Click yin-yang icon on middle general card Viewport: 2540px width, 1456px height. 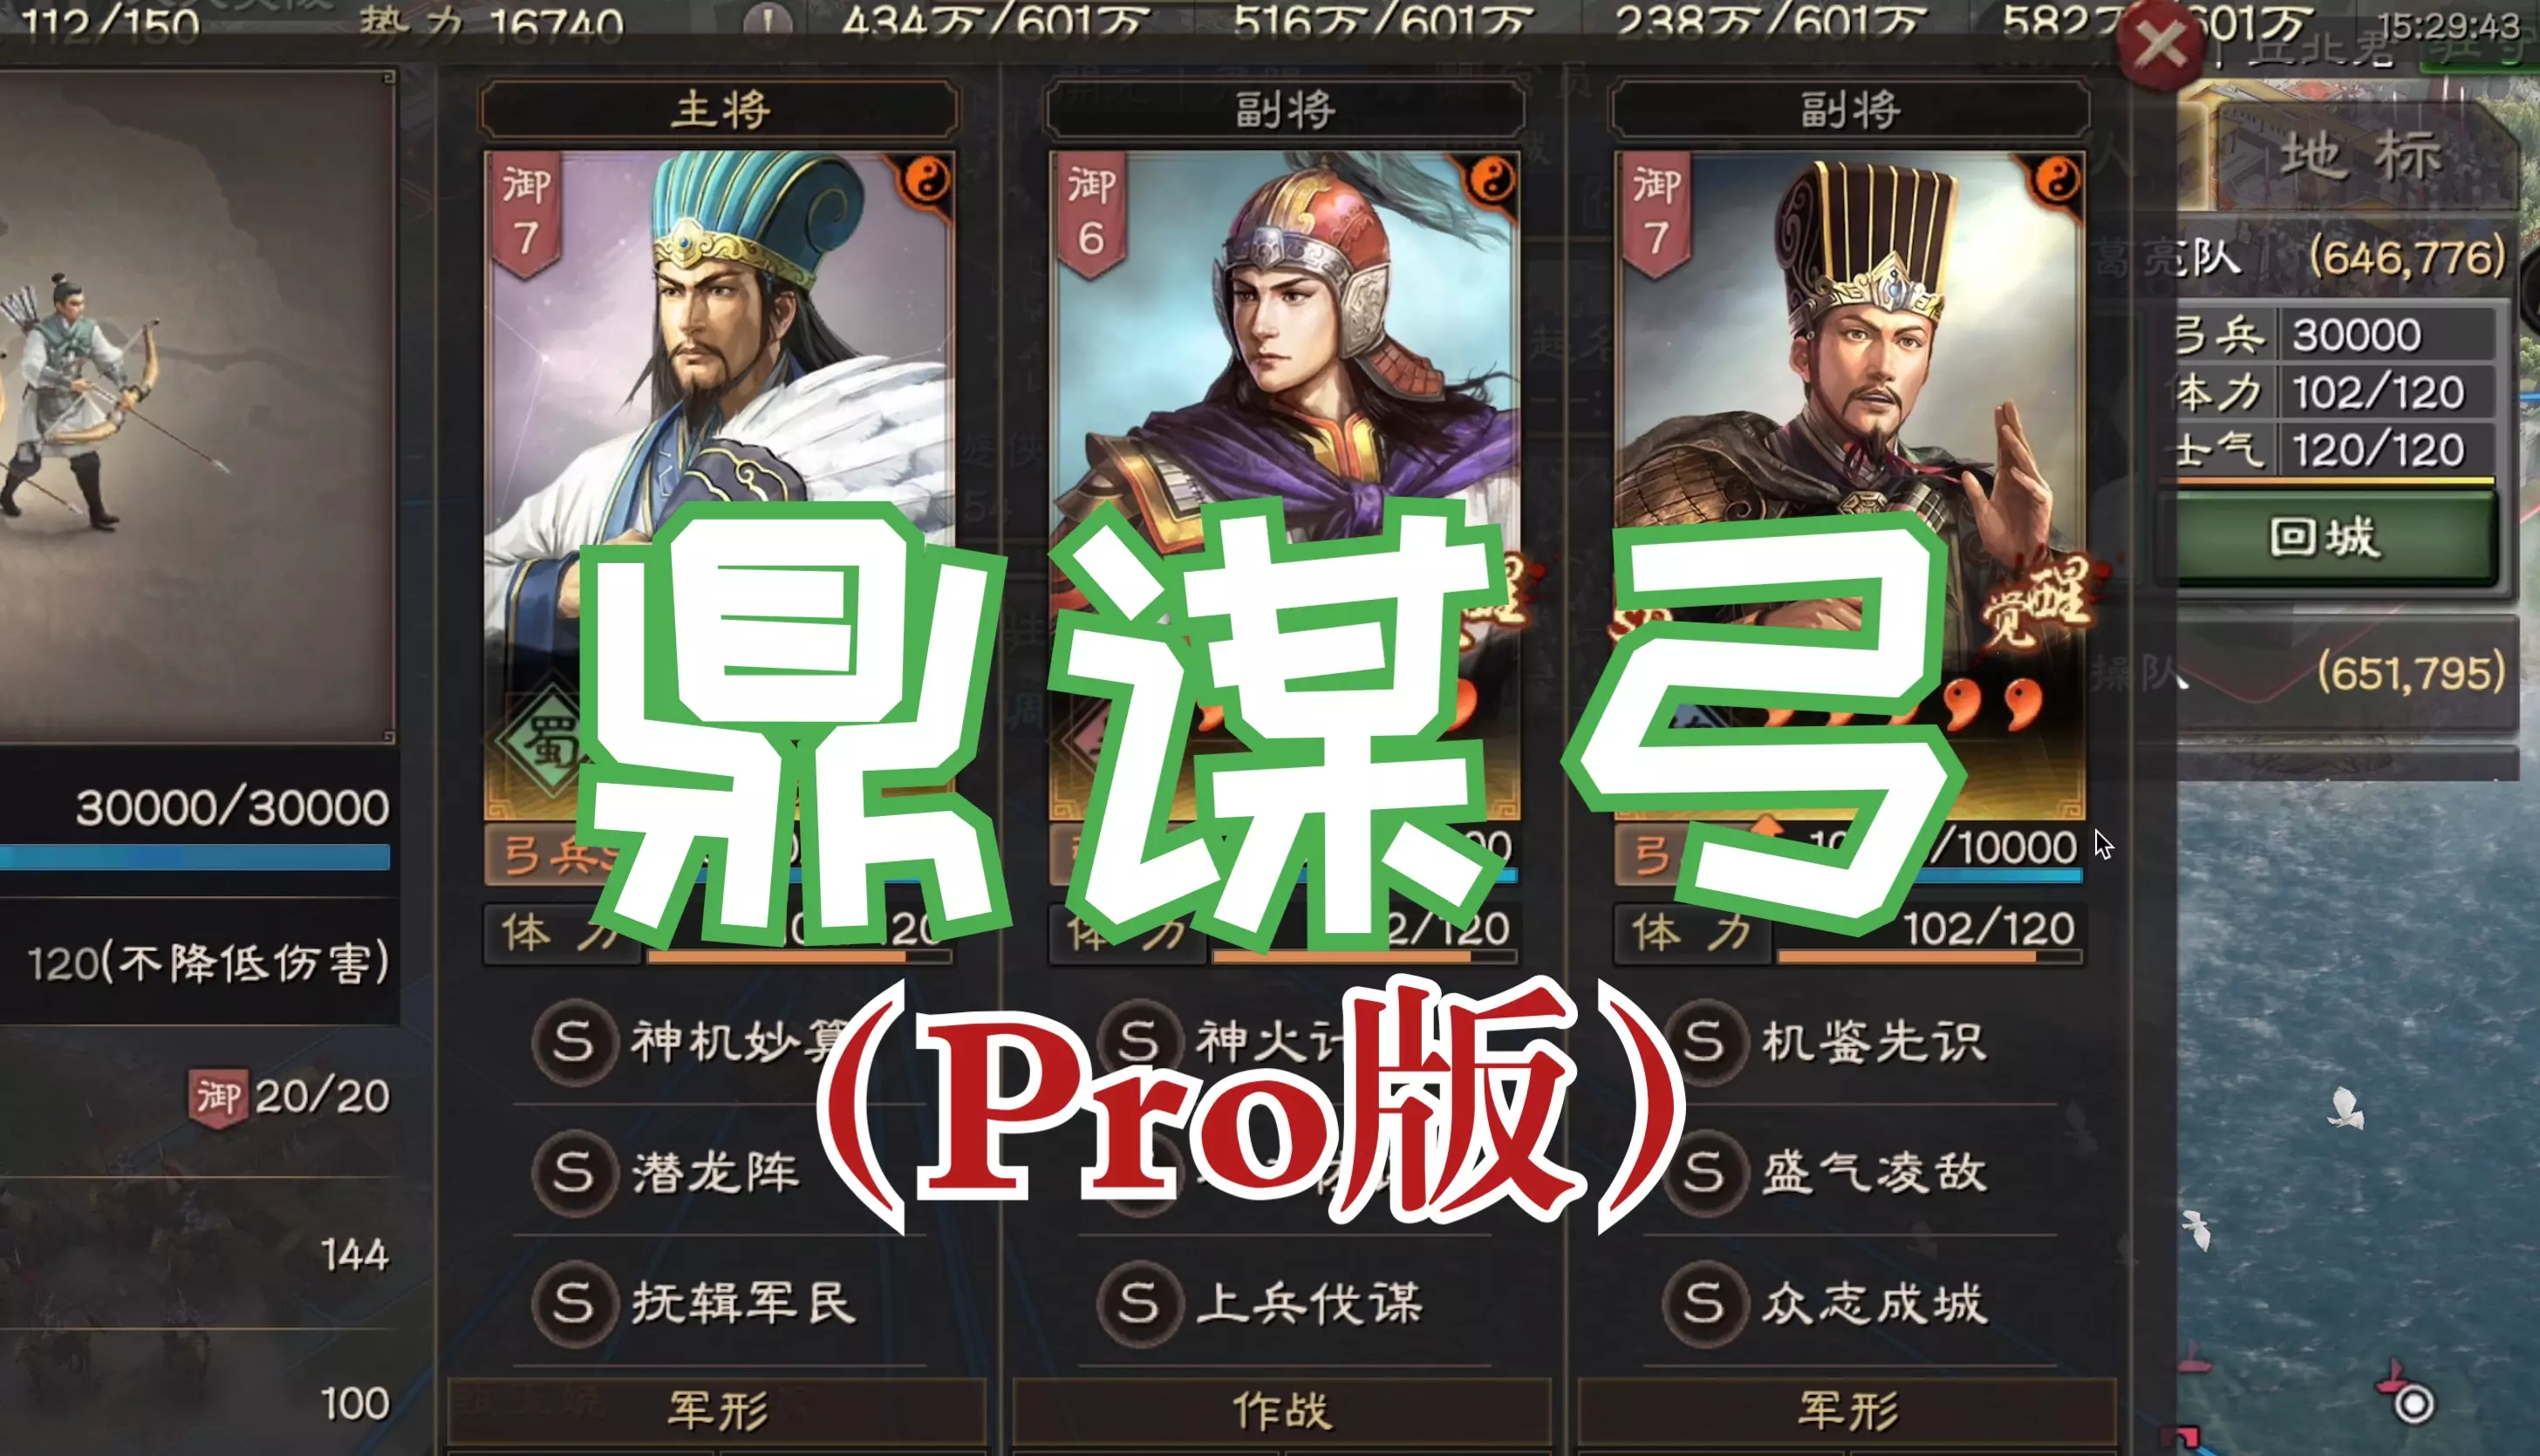1492,181
